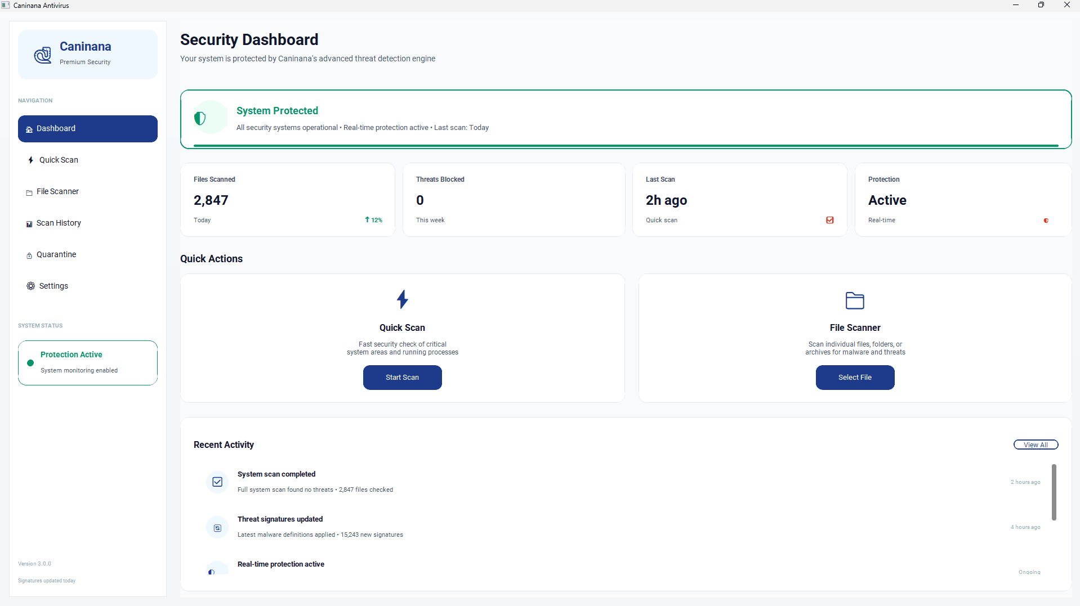Image resolution: width=1080 pixels, height=606 pixels.
Task: Click the Quarantine lock icon in sidebar
Action: 29,255
